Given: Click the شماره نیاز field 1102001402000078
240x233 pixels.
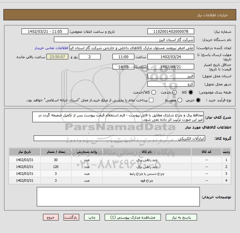Looking at the screenshot, I should [171, 31].
